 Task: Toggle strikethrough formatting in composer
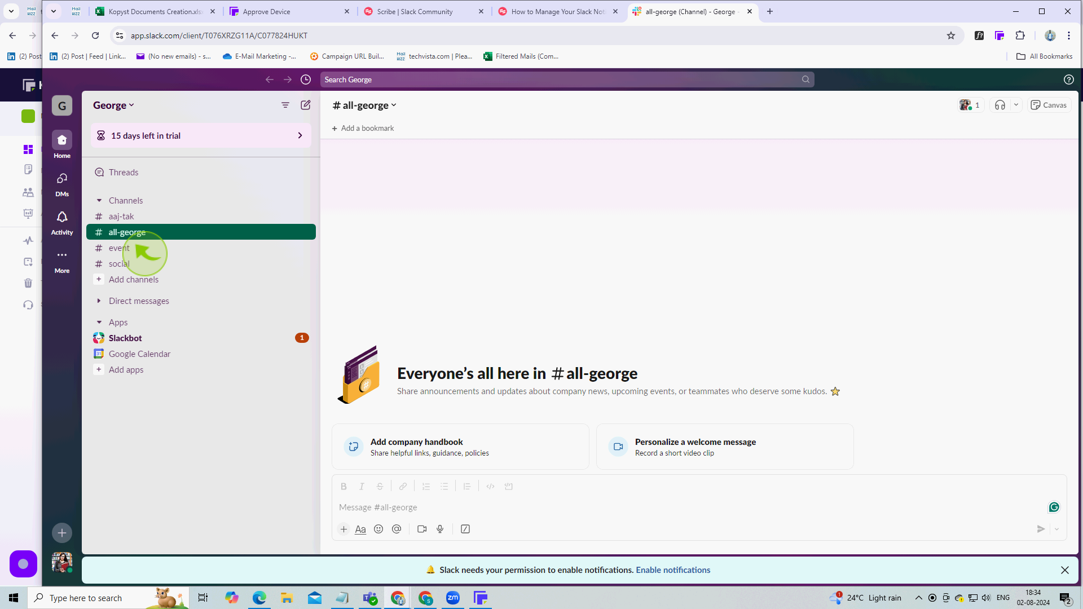click(380, 486)
